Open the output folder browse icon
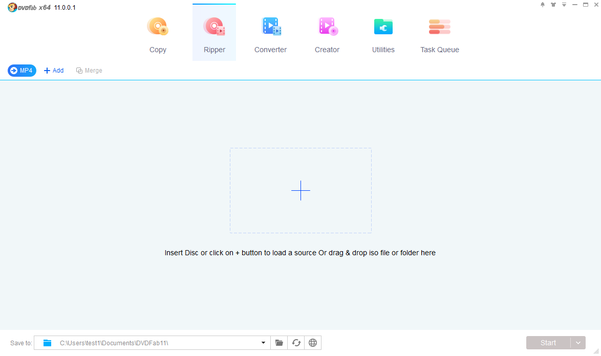 (x=279, y=343)
